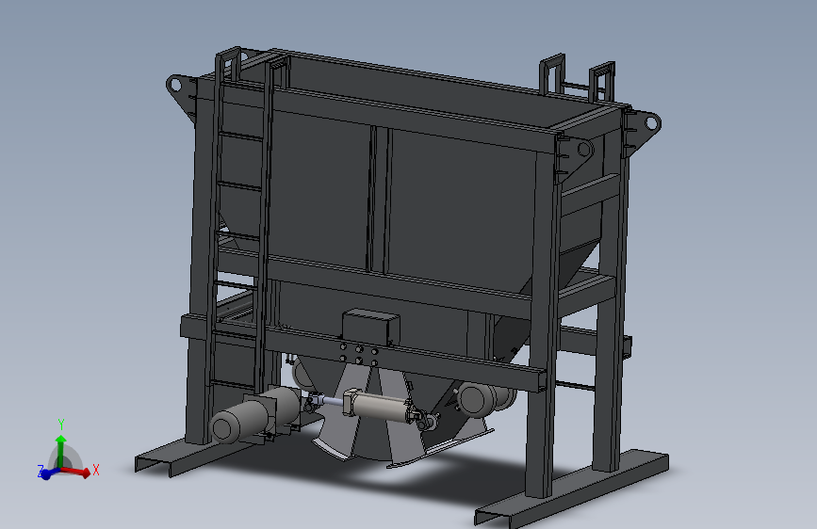This screenshot has width=817, height=529.
Task: Select the left base skid channel
Action: coord(208,454)
